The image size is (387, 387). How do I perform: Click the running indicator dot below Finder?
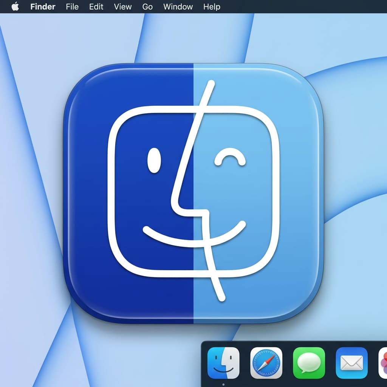click(x=224, y=384)
